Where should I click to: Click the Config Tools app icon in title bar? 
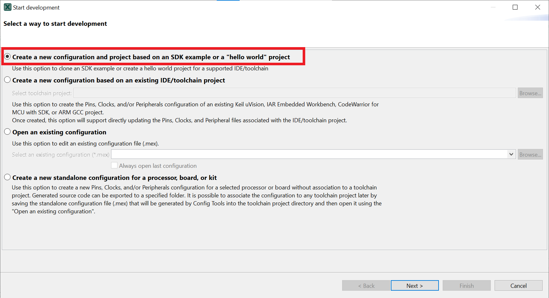pyautogui.click(x=7, y=7)
